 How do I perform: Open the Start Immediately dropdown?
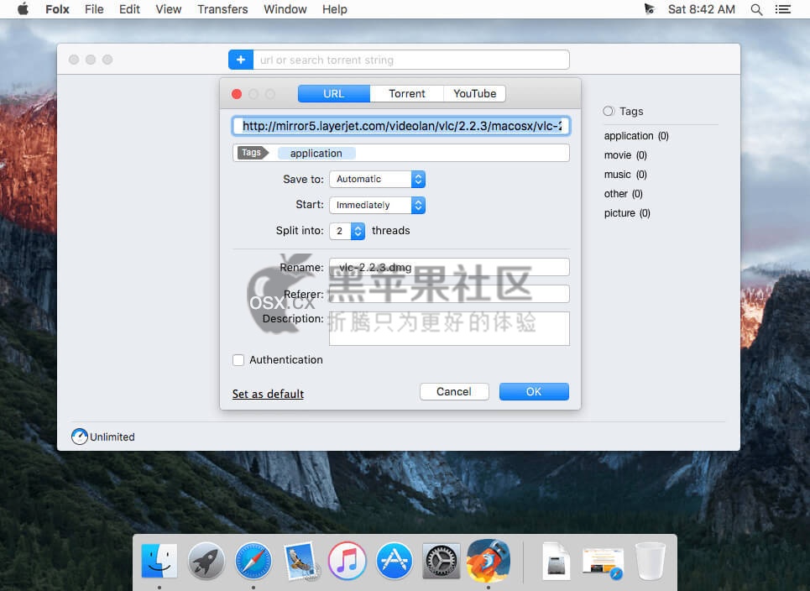377,205
